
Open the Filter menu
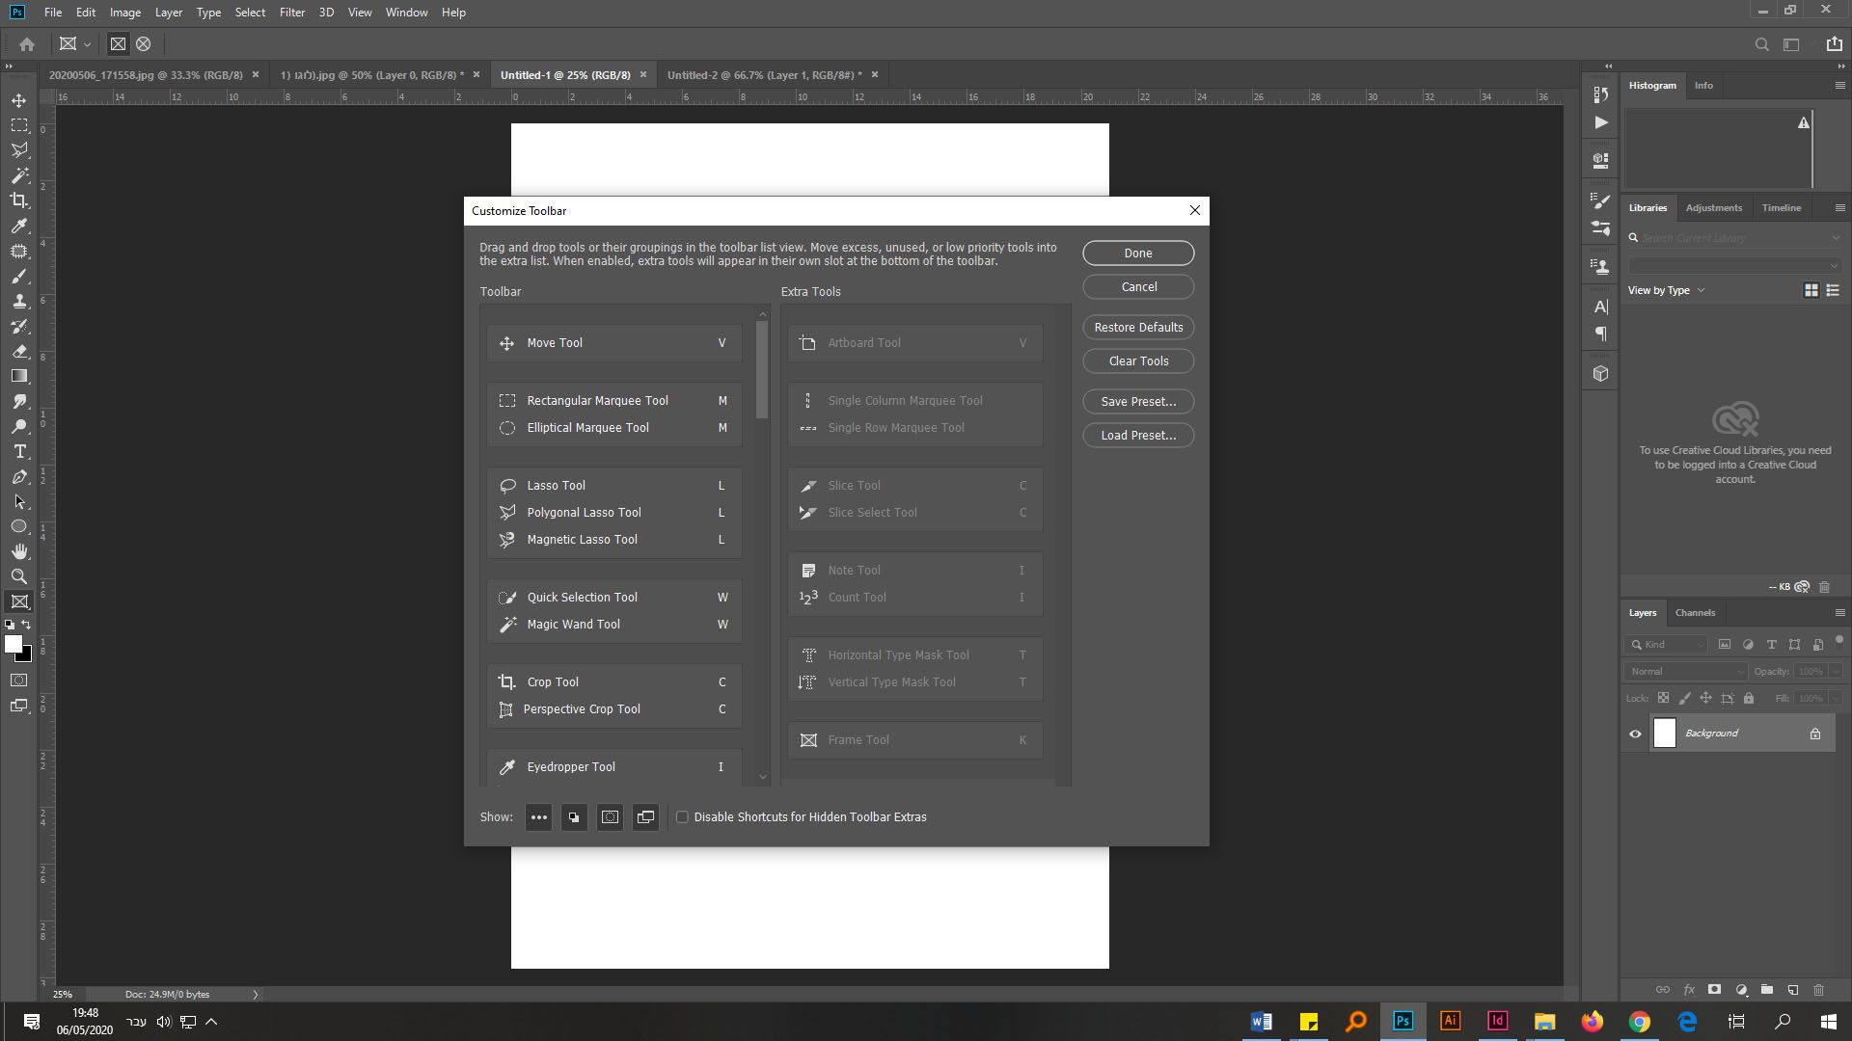(x=291, y=13)
